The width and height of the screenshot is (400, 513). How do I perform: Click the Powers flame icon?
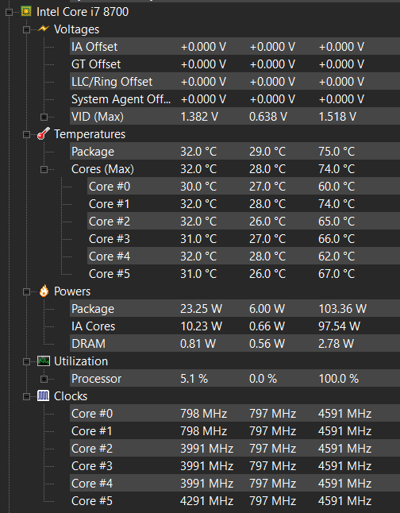(x=44, y=291)
